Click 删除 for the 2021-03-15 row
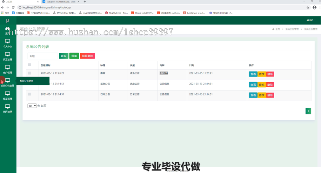The image size is (321, 173). (270, 74)
